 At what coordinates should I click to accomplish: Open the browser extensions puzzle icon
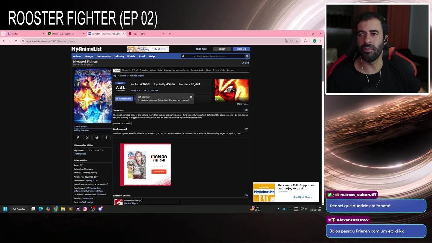305,41
